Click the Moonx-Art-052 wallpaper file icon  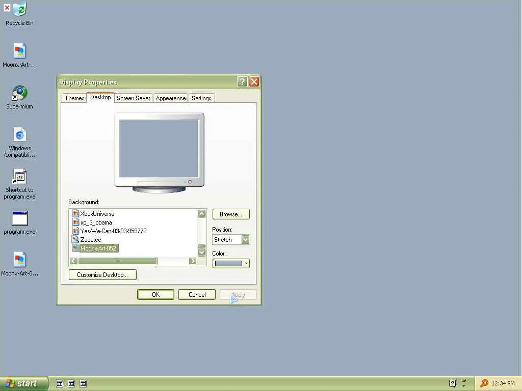pyautogui.click(x=75, y=248)
